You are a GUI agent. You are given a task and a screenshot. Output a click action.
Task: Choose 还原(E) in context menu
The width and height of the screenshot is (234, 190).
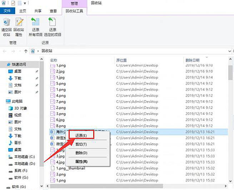pyautogui.click(x=81, y=135)
